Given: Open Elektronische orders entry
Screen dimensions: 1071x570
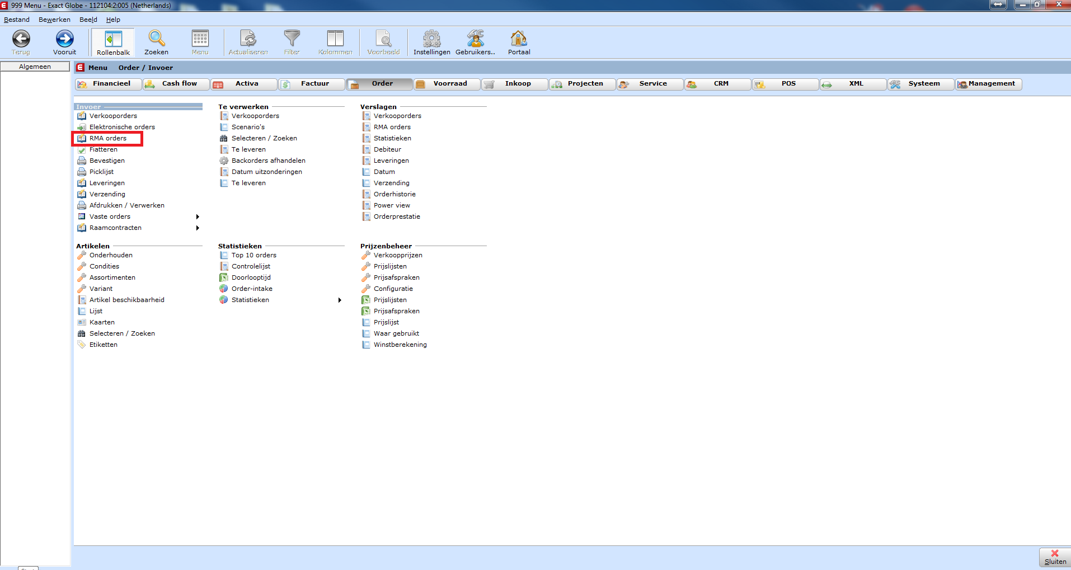Looking at the screenshot, I should (122, 127).
